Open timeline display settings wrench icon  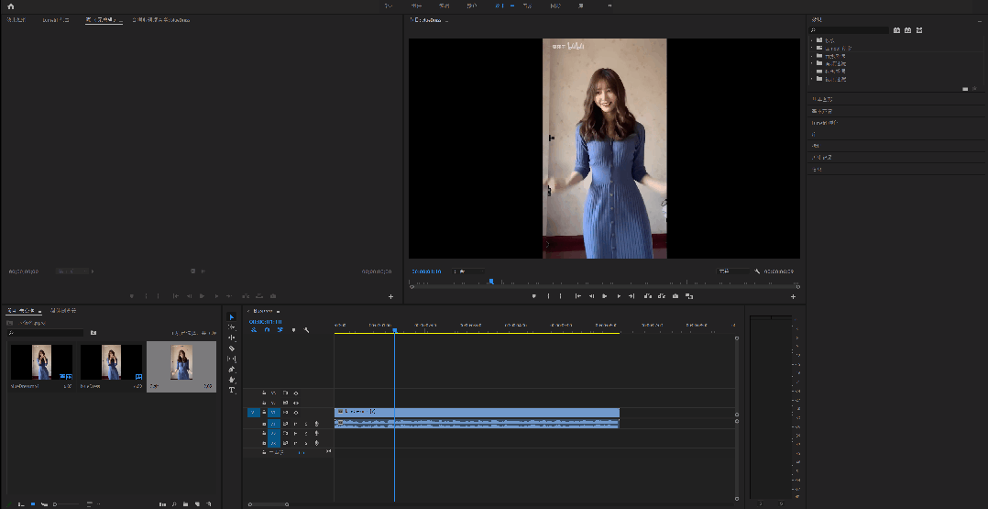pos(306,330)
